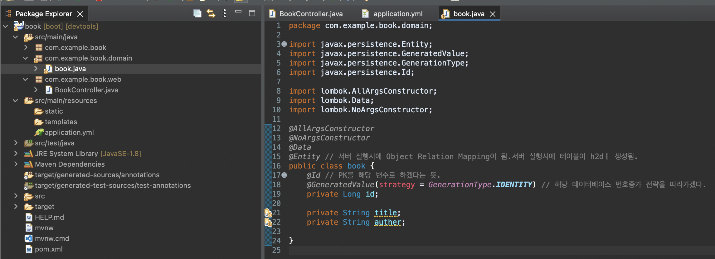Toggle Link with Editor in Package Explorer
Screen dimensions: 715x259
[x=211, y=13]
